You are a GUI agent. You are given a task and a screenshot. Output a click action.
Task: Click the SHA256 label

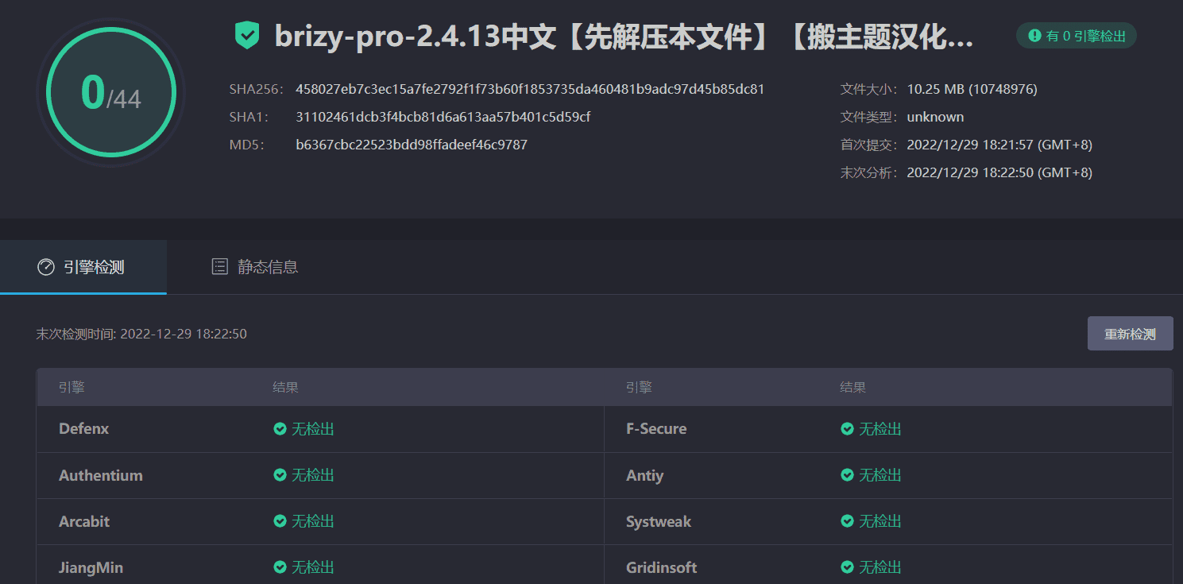point(256,89)
